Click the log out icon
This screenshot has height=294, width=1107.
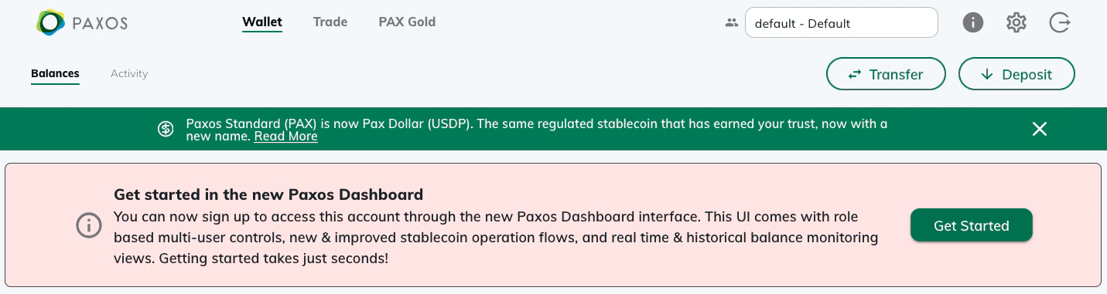(1060, 23)
